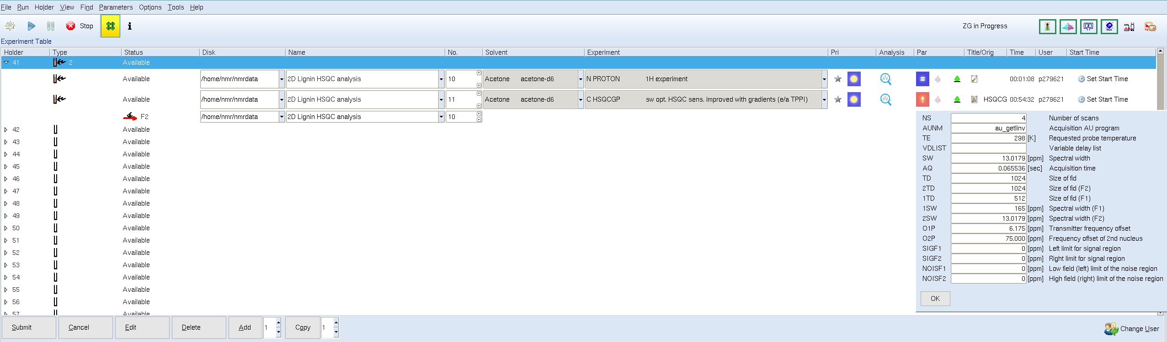Viewport: 1167px width, 342px height.
Task: Click the pause run icon in toolbar
Action: coord(51,26)
